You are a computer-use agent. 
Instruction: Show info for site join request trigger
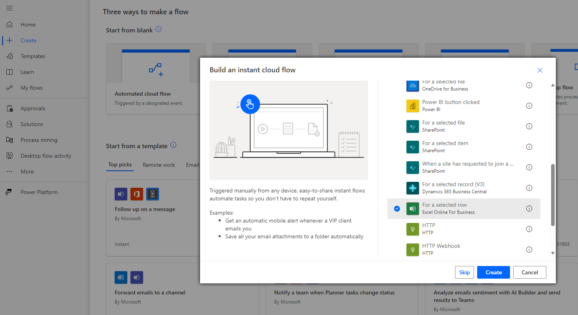coord(529,168)
